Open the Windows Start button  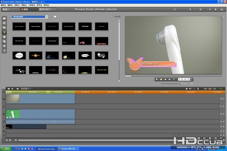pos(6,149)
